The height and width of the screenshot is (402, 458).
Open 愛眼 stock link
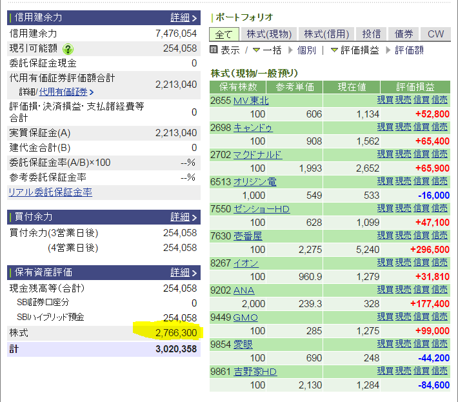click(x=243, y=345)
